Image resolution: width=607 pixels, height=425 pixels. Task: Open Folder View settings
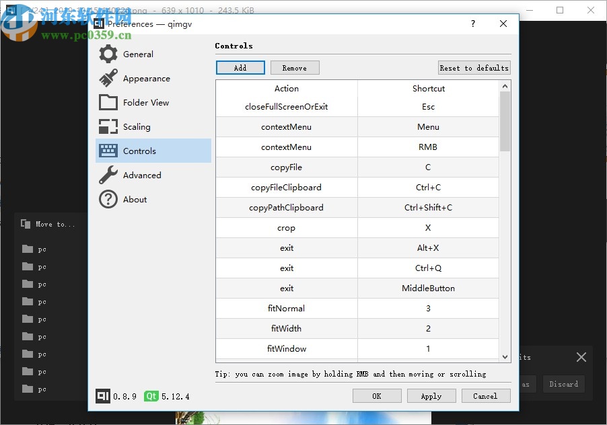[x=153, y=102]
